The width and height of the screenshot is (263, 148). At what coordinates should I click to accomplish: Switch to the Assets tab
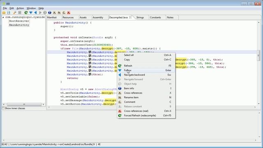(83, 17)
